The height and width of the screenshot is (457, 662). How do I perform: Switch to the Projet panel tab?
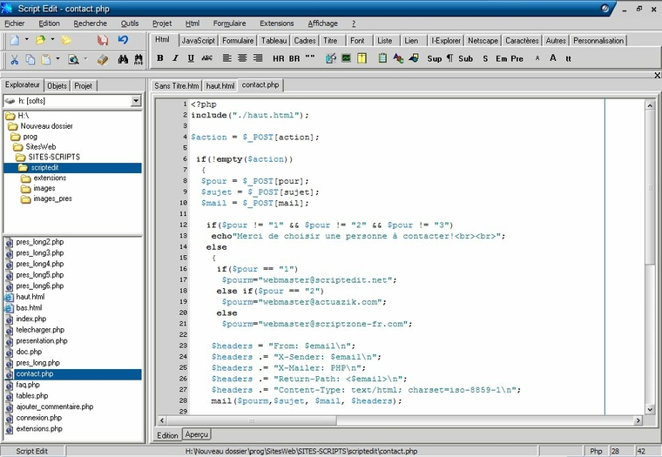coord(83,85)
